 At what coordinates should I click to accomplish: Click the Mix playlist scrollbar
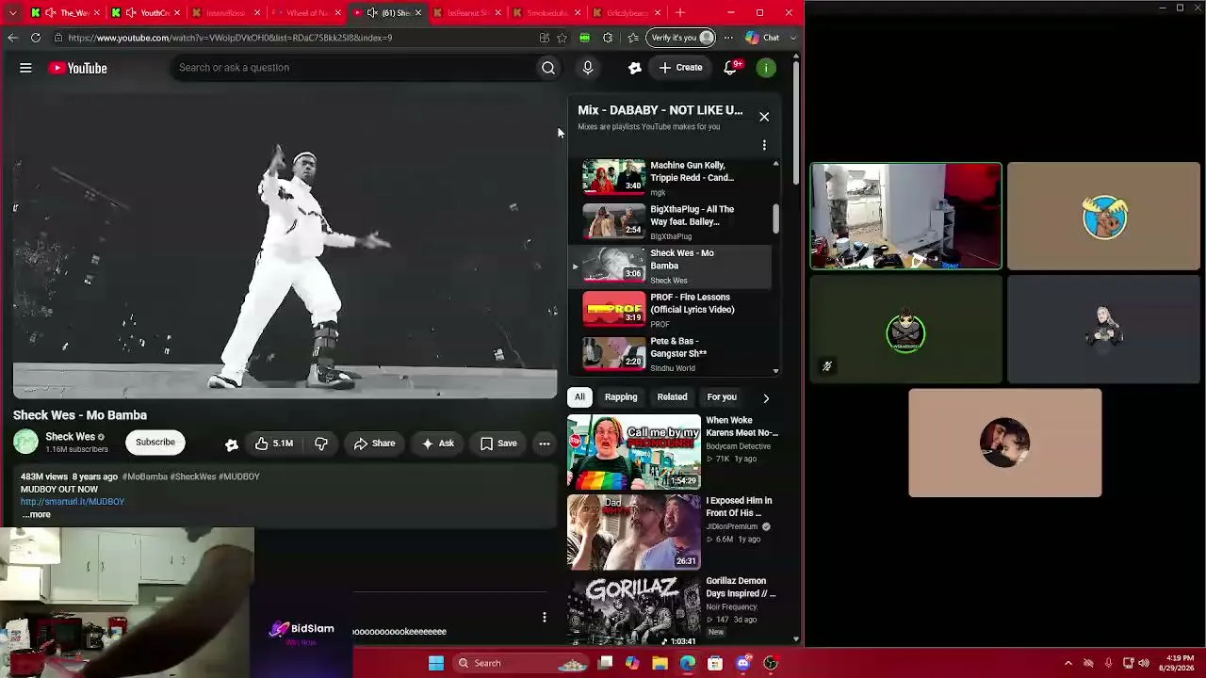click(x=775, y=218)
